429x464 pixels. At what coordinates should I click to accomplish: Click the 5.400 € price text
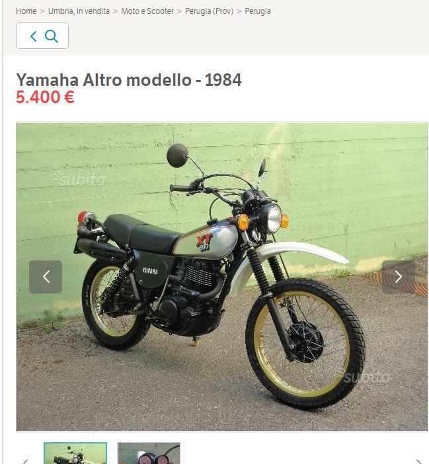click(45, 97)
